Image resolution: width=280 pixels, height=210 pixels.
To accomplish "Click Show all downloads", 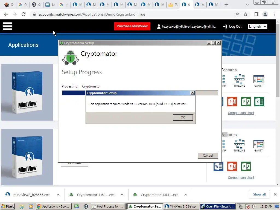I will [259, 194].
